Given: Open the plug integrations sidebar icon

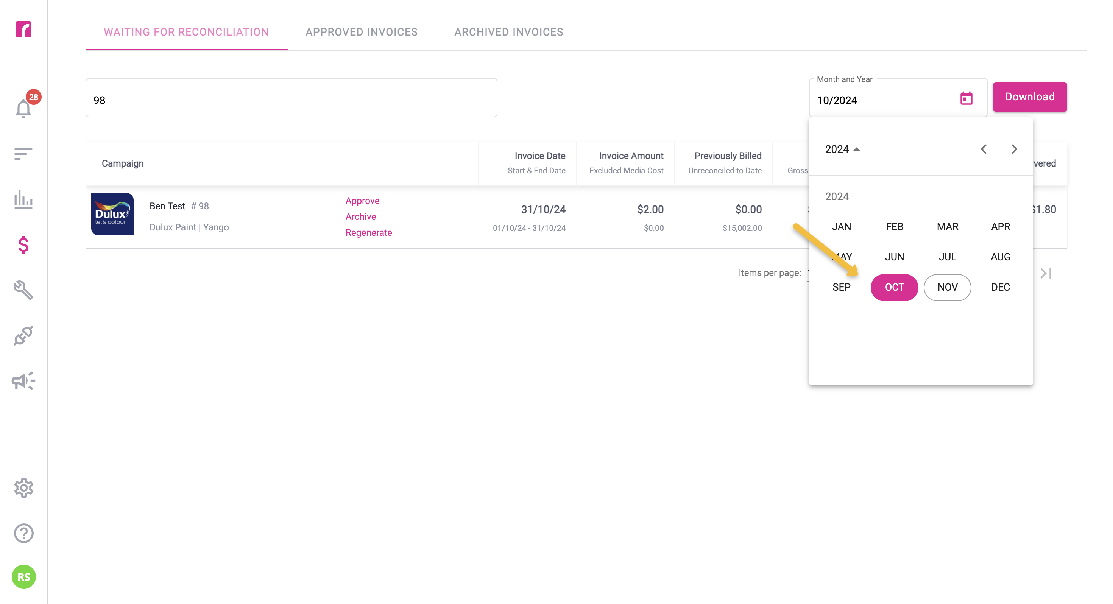Looking at the screenshot, I should [x=23, y=335].
